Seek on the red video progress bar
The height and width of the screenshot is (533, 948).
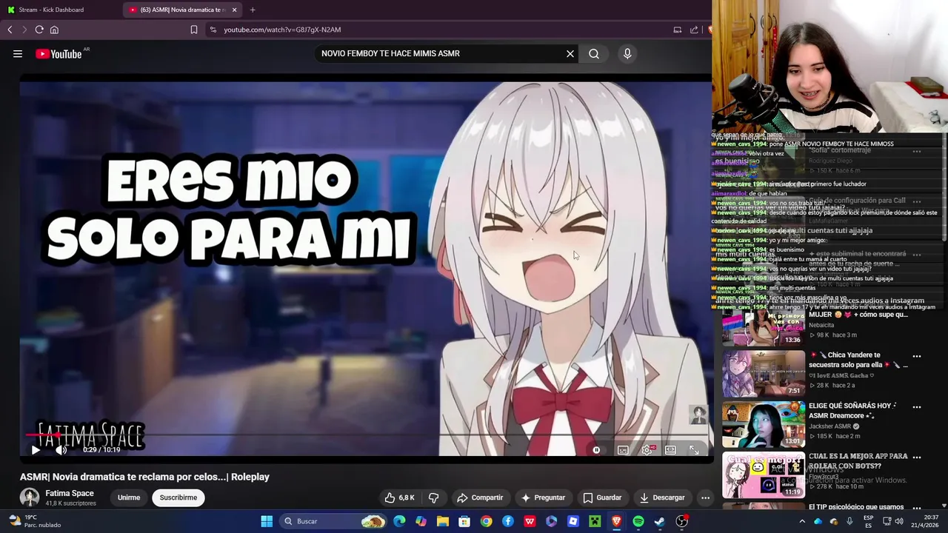click(366, 435)
